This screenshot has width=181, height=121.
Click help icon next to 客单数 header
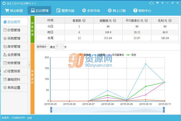84,21
